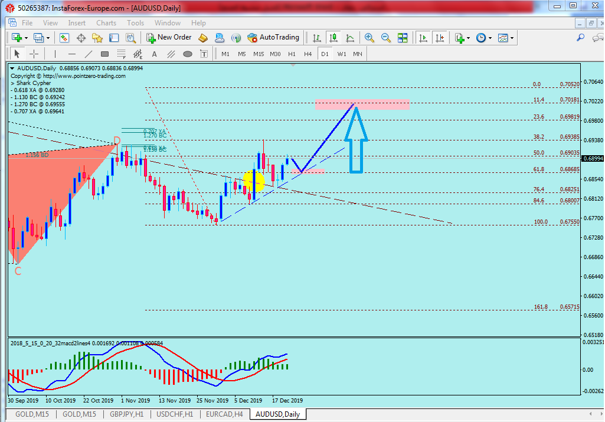Expand the Indicators list dropdown
This screenshot has width=605, height=422.
(x=467, y=38)
